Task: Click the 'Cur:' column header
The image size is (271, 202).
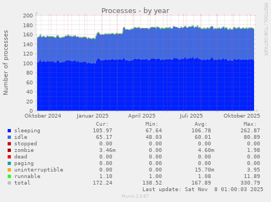Action: pyautogui.click(x=103, y=124)
